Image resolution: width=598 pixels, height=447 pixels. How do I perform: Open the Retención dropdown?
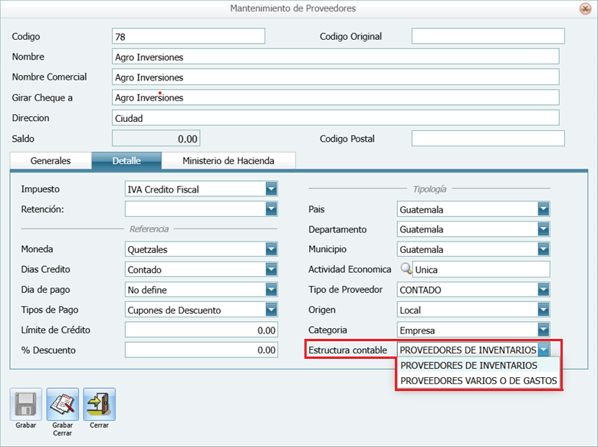pos(271,209)
